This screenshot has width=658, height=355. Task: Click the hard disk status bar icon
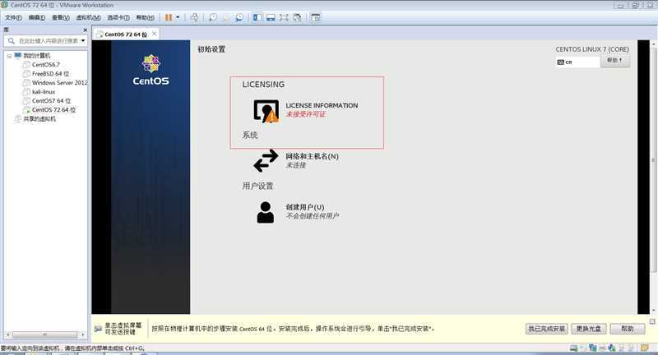pos(573,348)
